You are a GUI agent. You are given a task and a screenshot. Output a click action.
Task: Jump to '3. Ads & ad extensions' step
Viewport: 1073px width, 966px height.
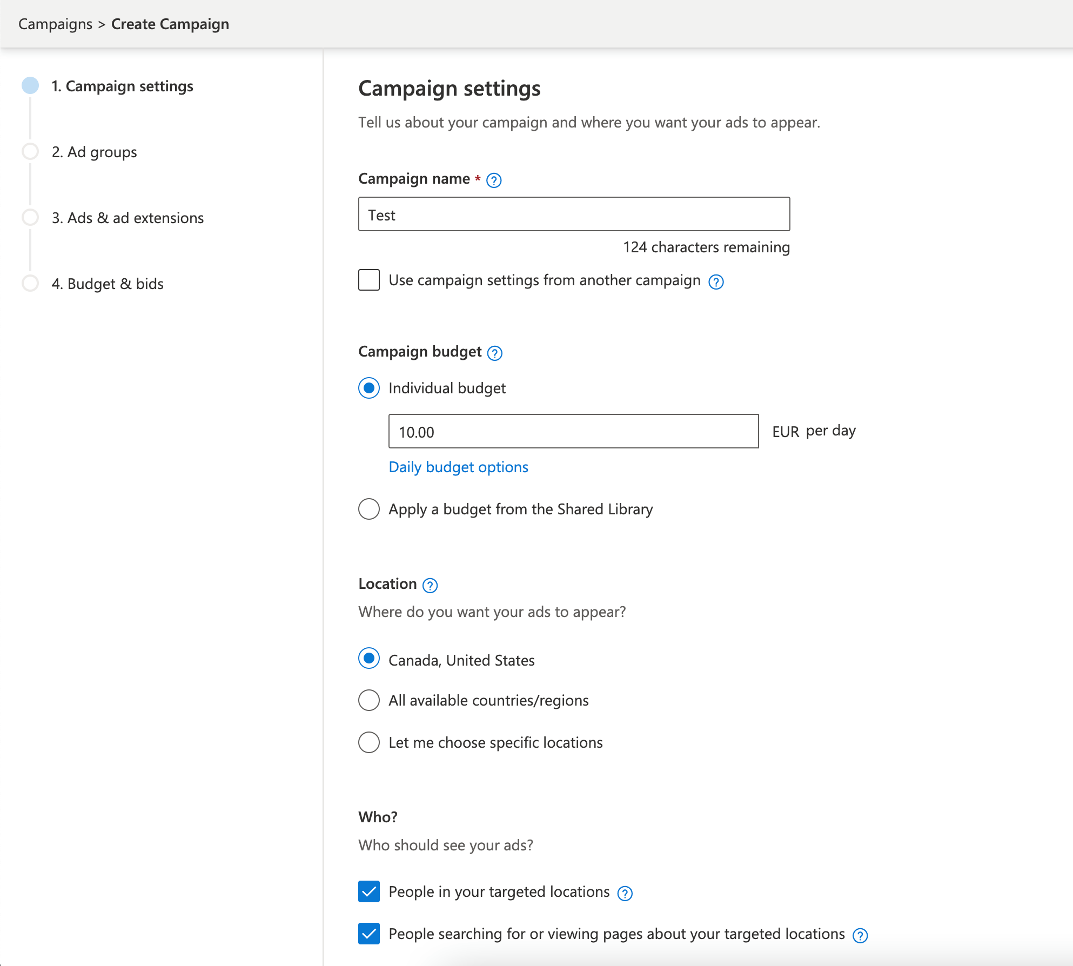pos(128,218)
